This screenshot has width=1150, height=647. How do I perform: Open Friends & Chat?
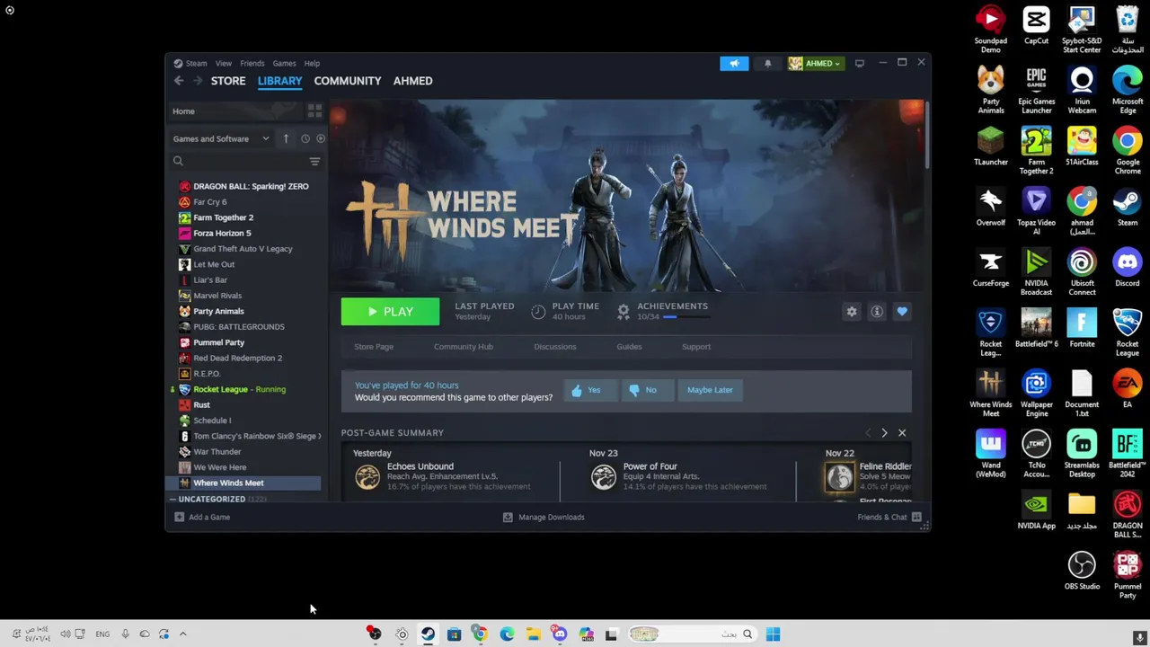(x=889, y=518)
